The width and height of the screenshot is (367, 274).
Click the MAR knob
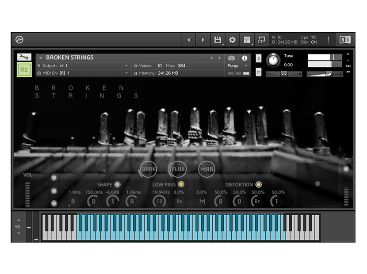click(x=206, y=169)
